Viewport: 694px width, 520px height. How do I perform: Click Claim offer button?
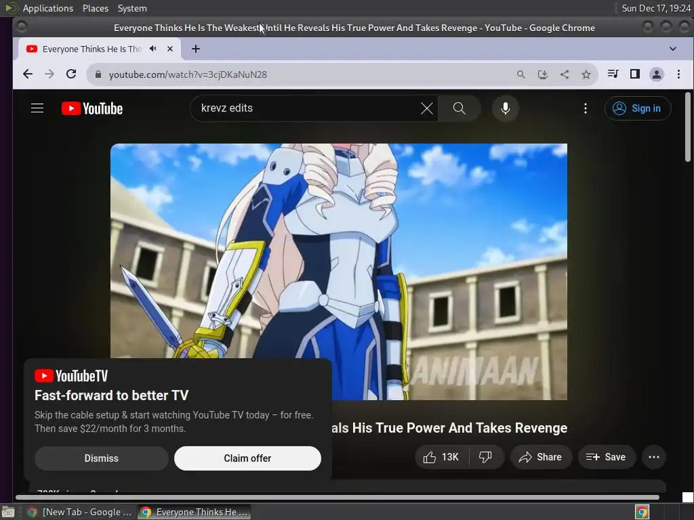click(x=247, y=458)
